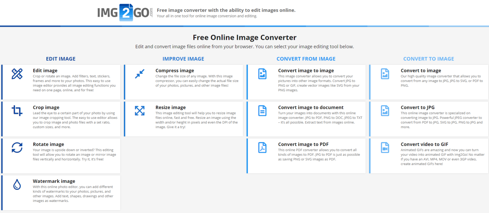The height and width of the screenshot is (213, 489).
Task: Click 'Your image is upside down' description
Action: tap(74, 155)
